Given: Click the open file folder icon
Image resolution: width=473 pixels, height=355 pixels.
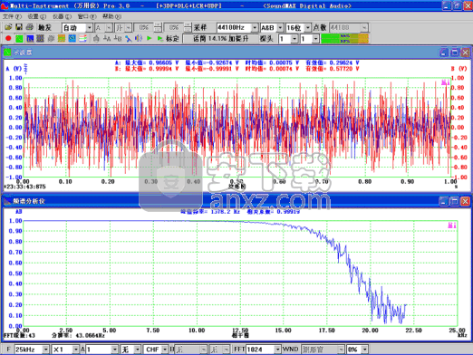Looking at the screenshot, I should [x=8, y=27].
